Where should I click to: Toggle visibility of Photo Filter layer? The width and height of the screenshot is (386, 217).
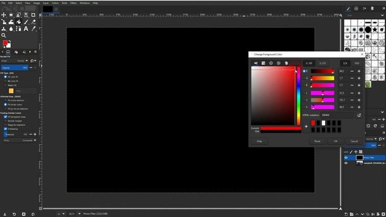coord(346,157)
